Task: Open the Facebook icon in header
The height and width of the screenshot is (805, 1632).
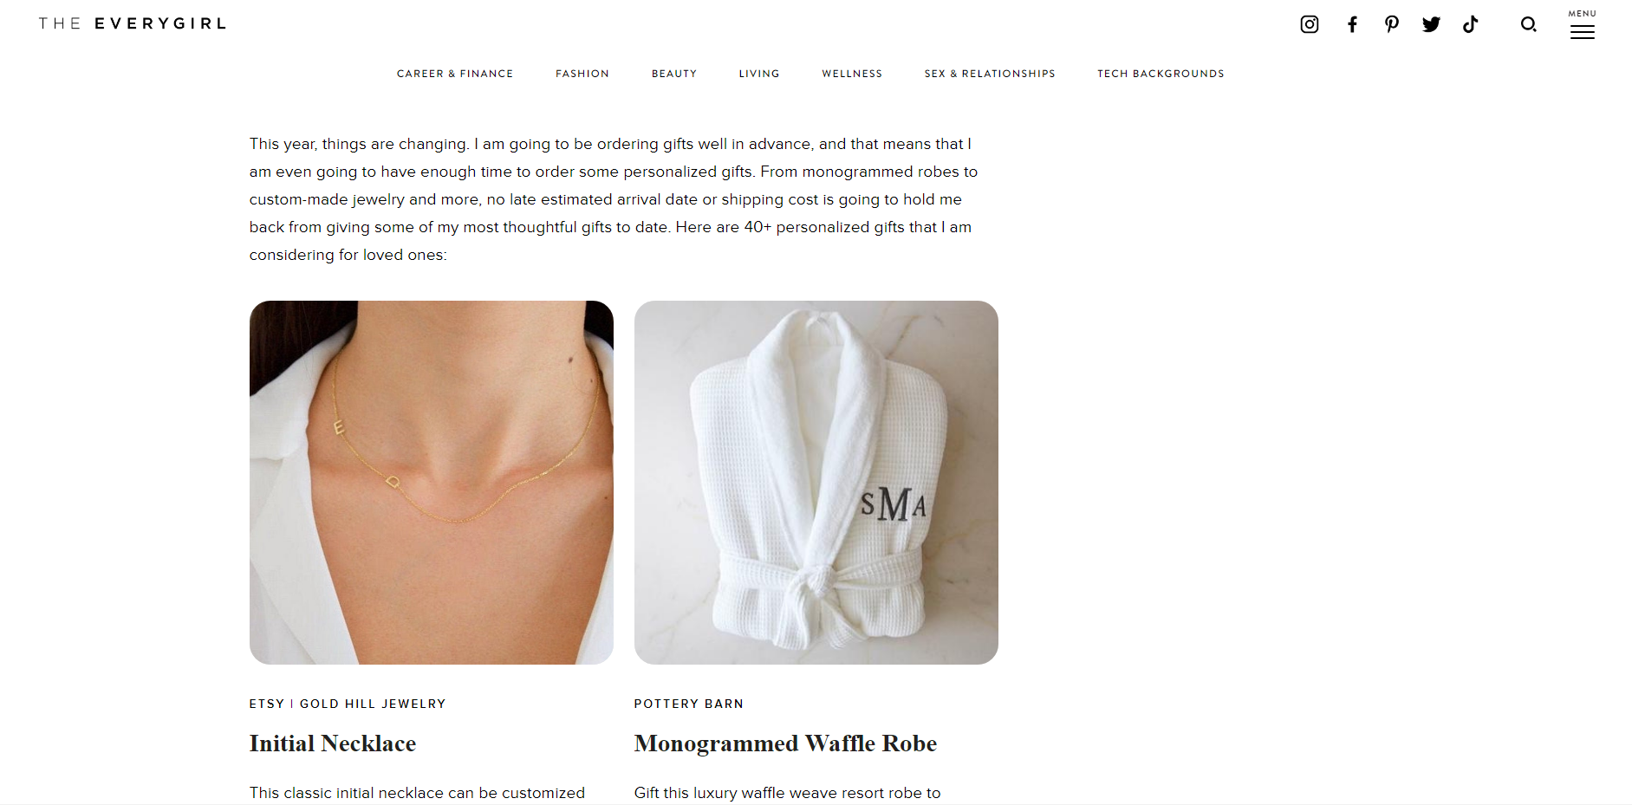Action: pyautogui.click(x=1352, y=24)
